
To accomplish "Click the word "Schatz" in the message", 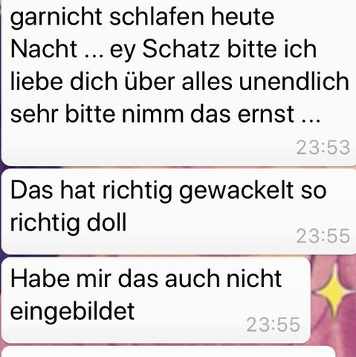I will pos(181,49).
